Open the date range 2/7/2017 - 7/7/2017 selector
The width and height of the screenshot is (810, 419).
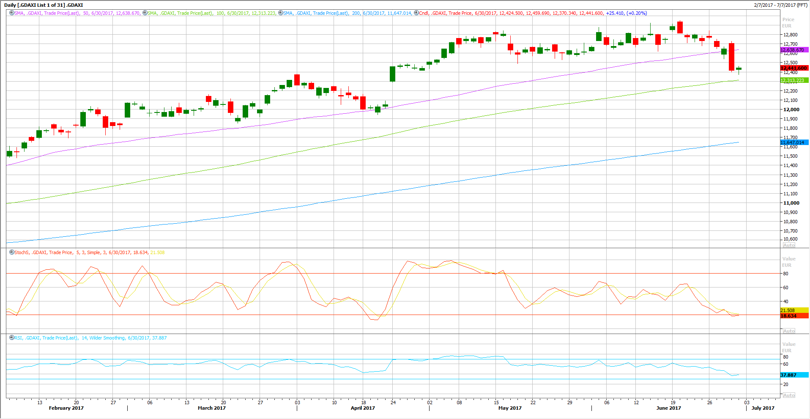point(780,5)
